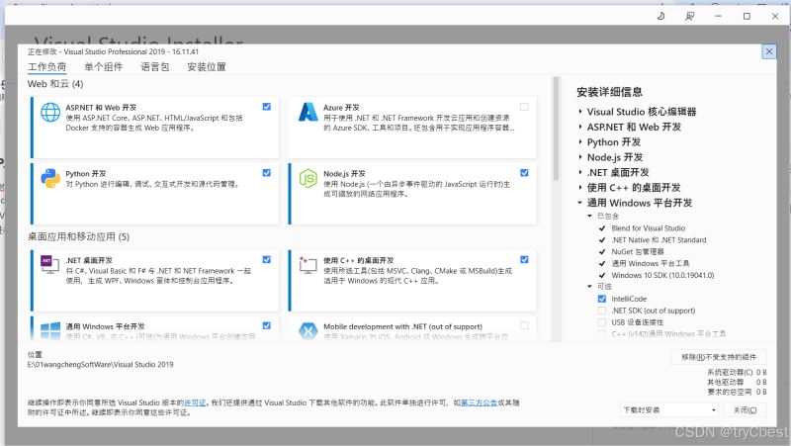Viewport: 791px width, 446px height.
Task: Collapse 通用 Windows 平台开发 details node
Action: pyautogui.click(x=580, y=203)
